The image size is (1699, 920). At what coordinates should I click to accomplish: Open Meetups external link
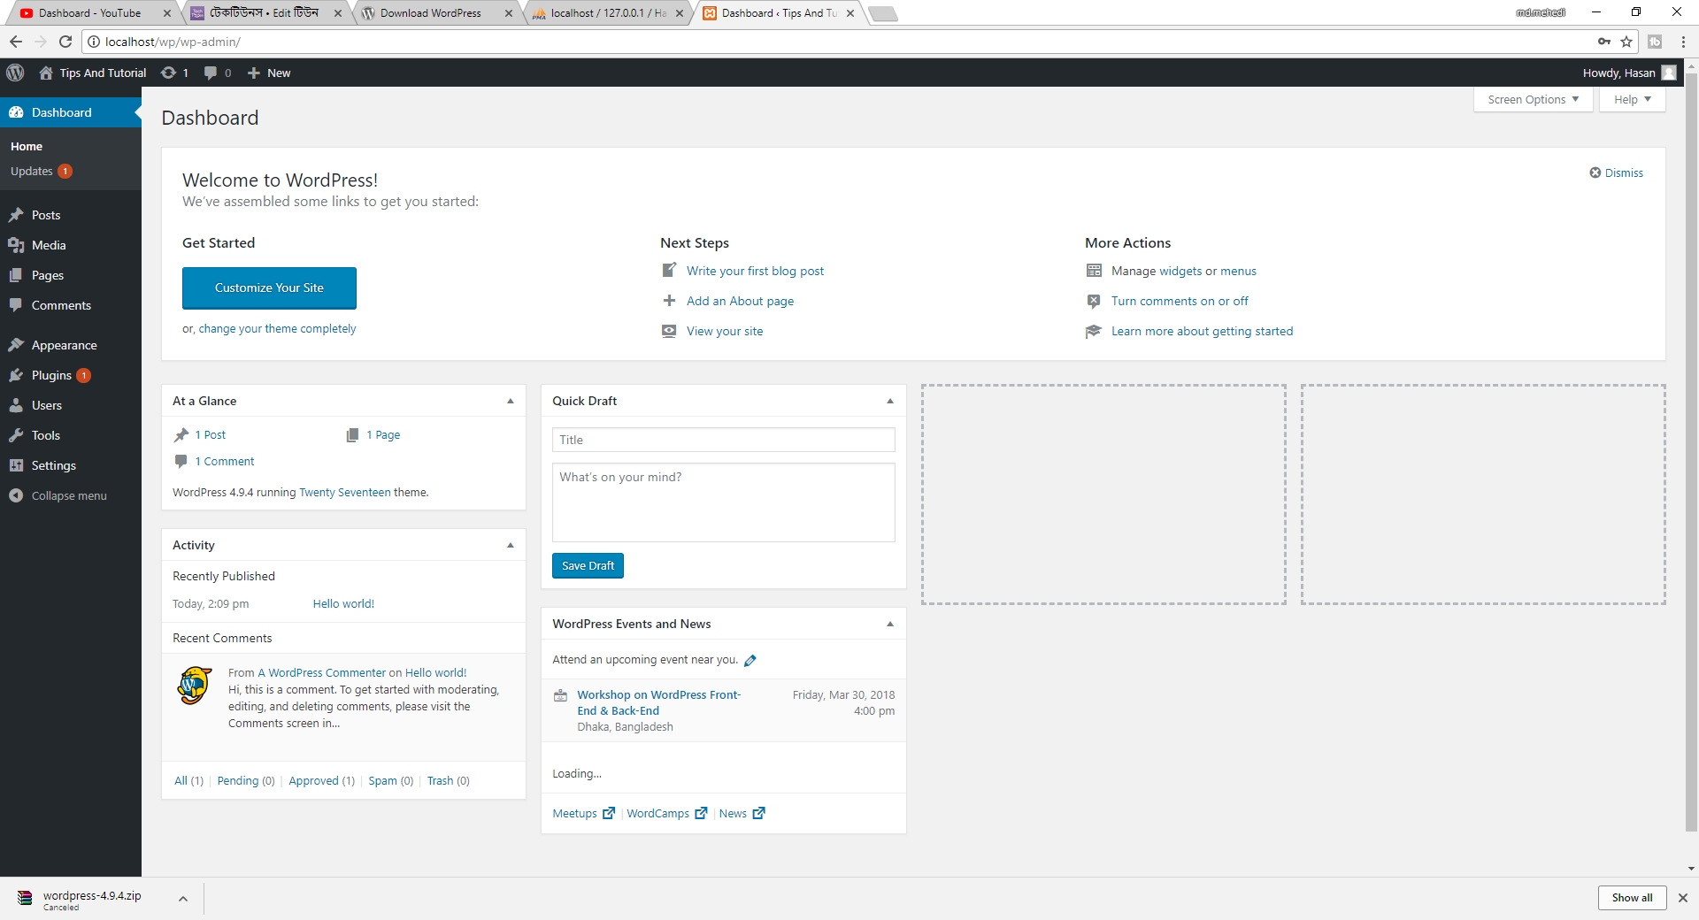click(x=583, y=813)
